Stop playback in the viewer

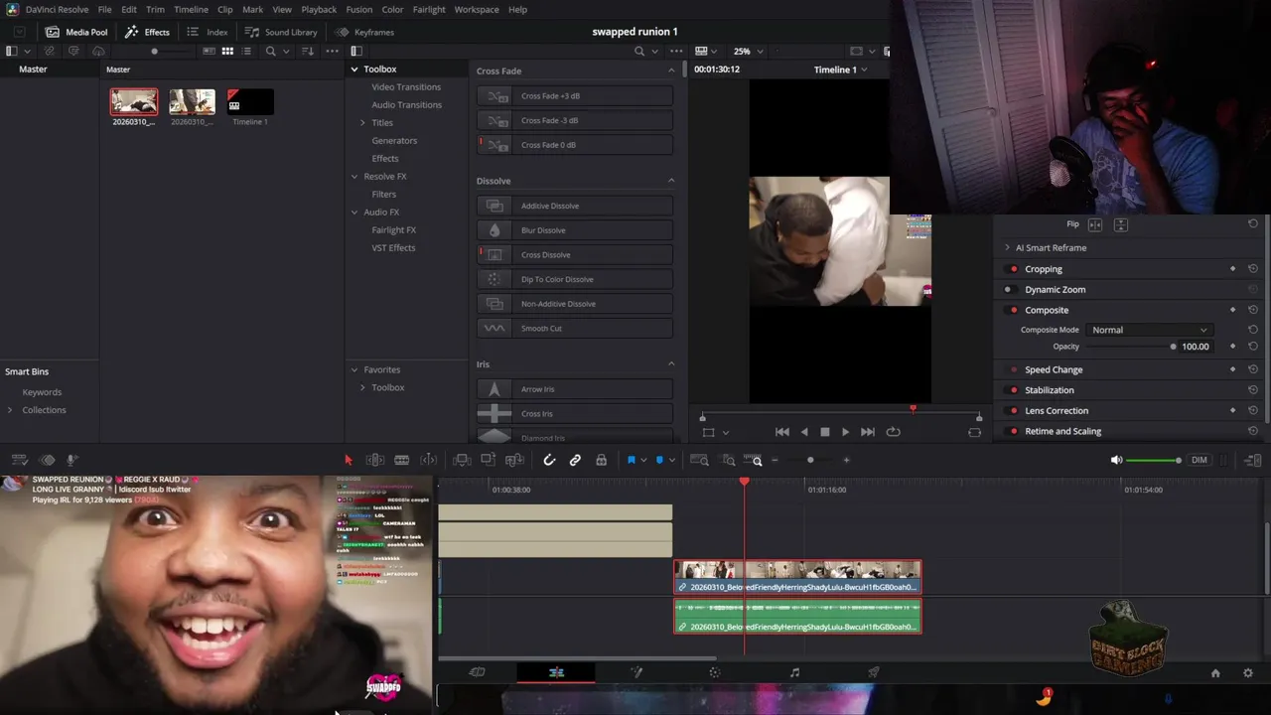(824, 432)
